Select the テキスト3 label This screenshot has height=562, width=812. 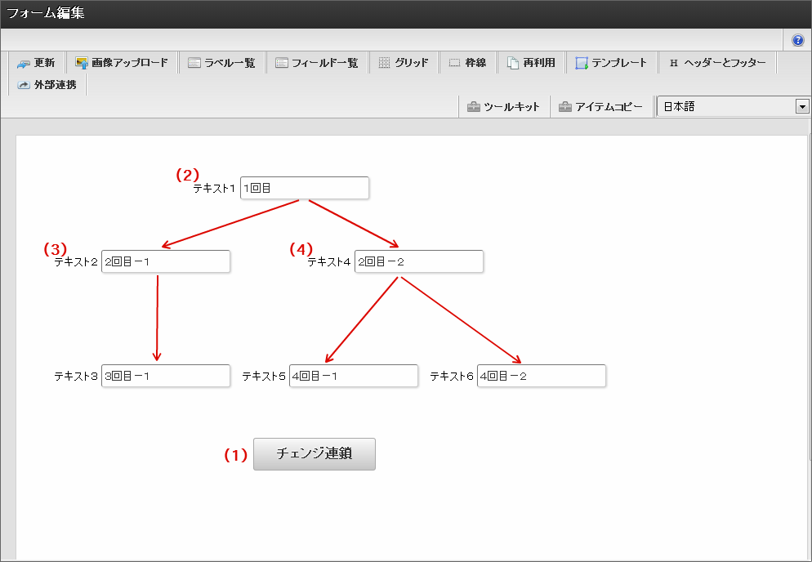[x=76, y=377]
